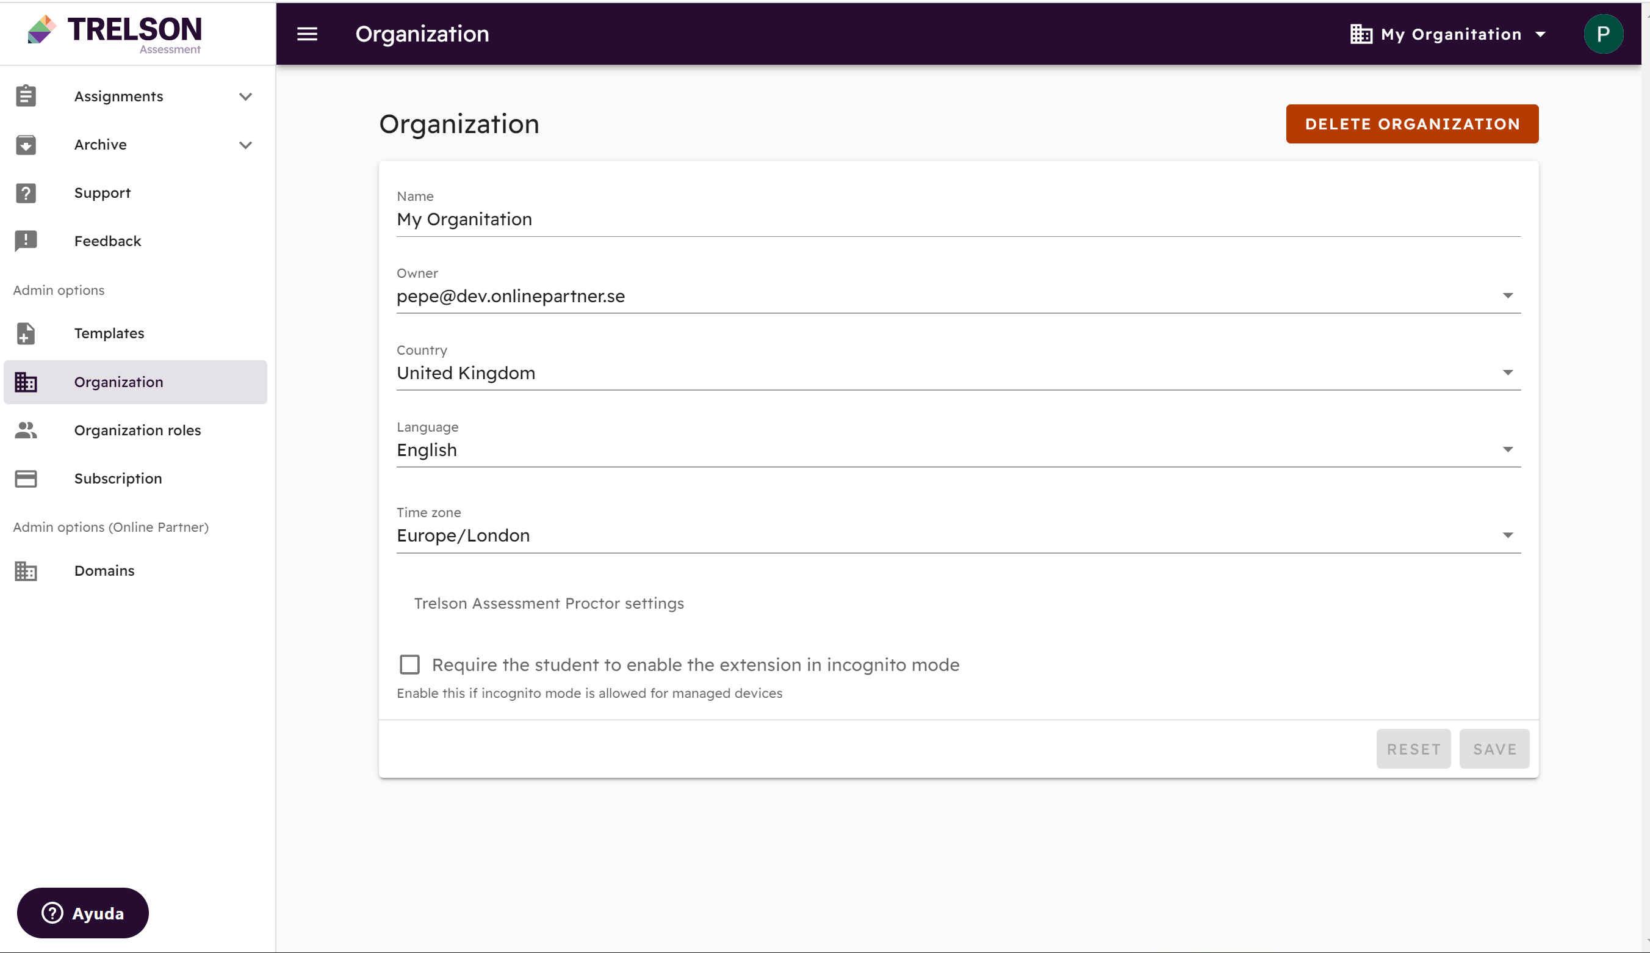Open the My Organitation switcher arrow

1540,34
